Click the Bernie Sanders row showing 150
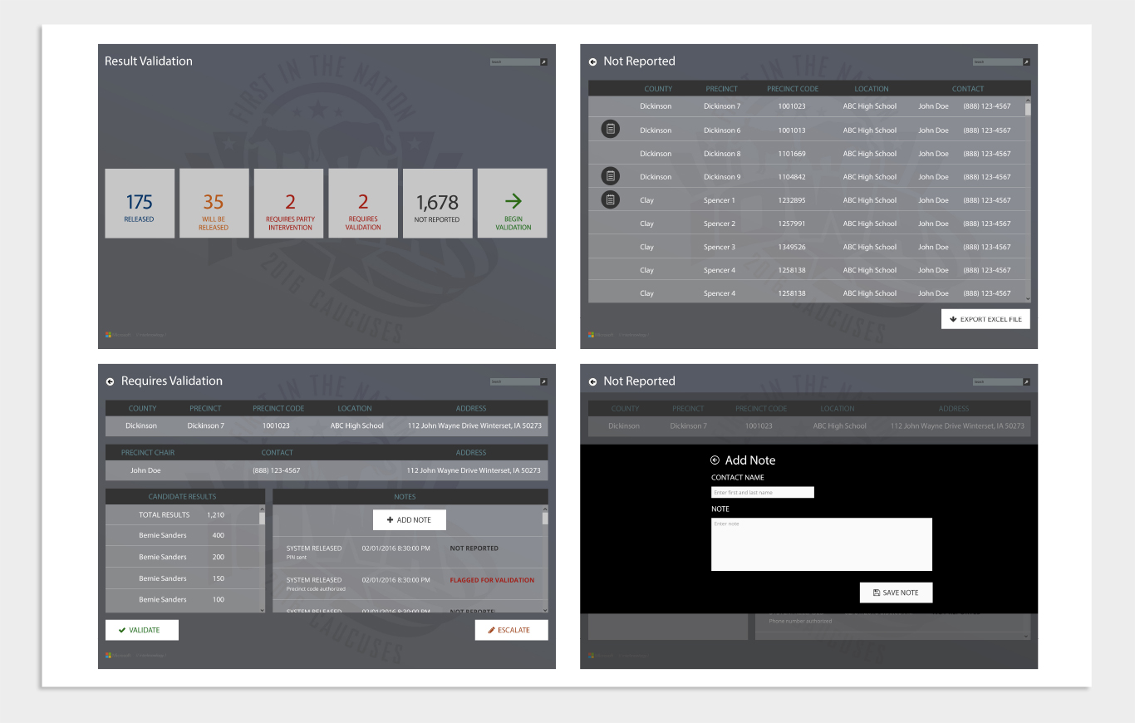 (182, 578)
